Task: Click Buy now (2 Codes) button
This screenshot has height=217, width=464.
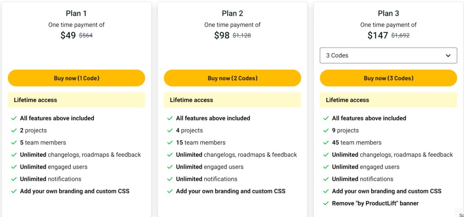Action: pos(232,78)
